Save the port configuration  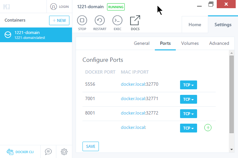[x=91, y=146]
